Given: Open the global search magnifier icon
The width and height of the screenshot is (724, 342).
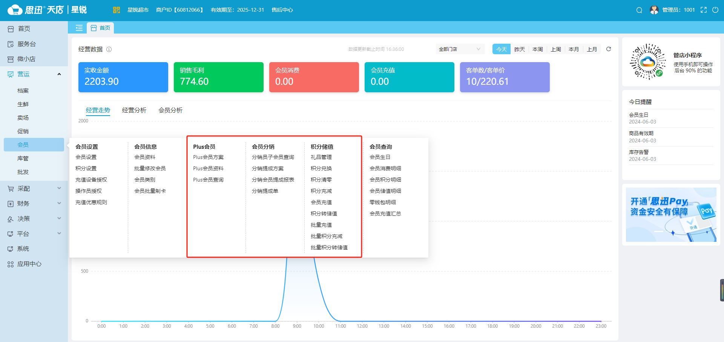Looking at the screenshot, I should (639, 10).
